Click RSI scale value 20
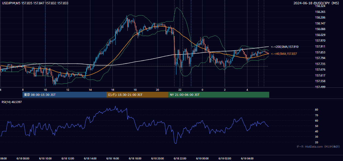 pos(317,142)
